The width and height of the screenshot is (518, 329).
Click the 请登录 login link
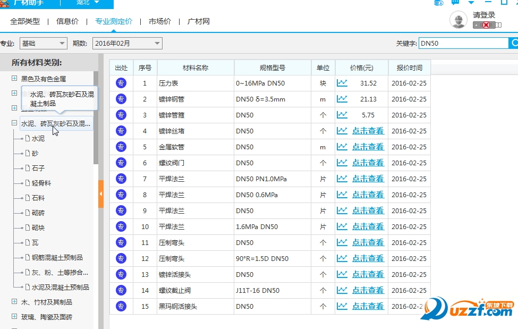tap(484, 15)
